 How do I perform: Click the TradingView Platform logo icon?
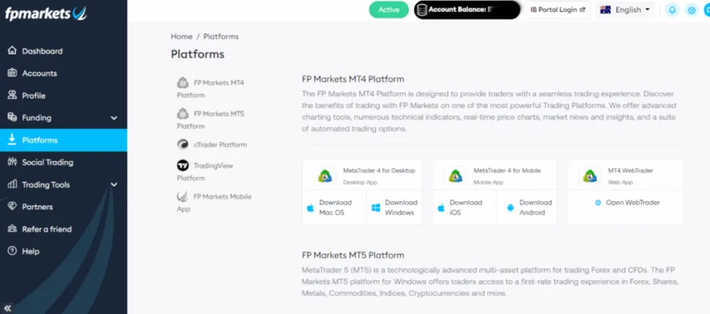[182, 165]
